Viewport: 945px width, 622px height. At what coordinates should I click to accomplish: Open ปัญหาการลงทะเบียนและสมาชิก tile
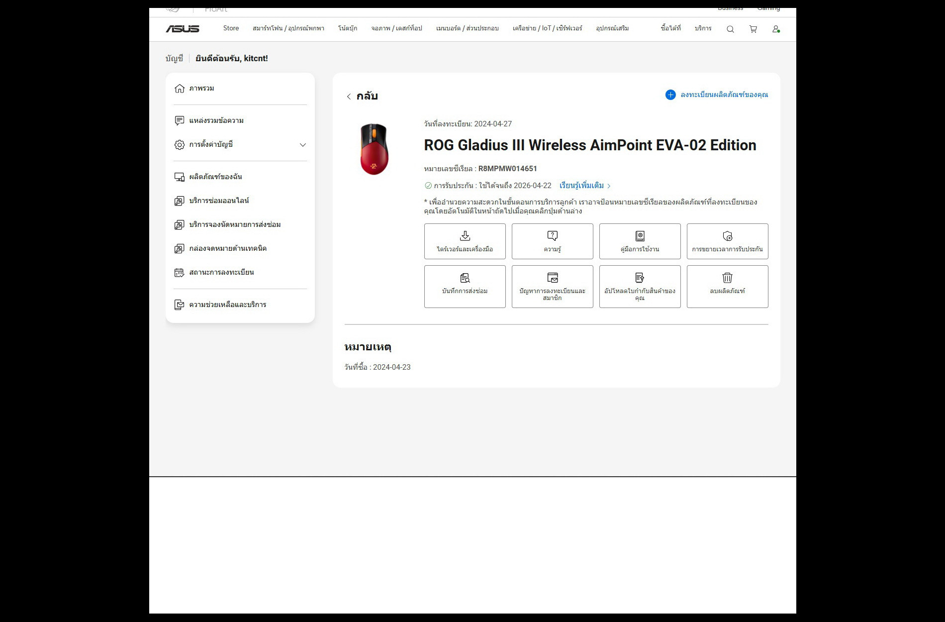click(552, 286)
